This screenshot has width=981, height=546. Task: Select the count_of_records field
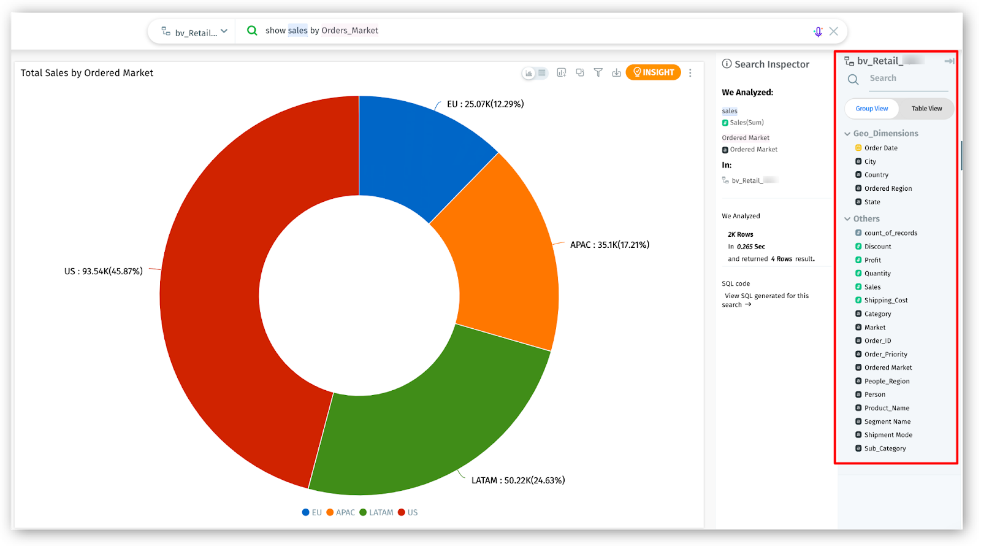[x=891, y=233]
